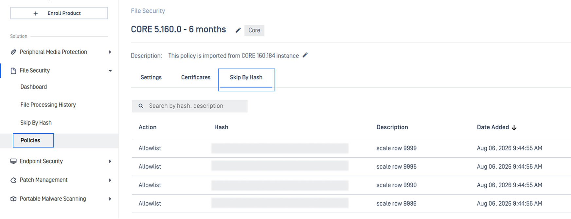The image size is (571, 219).
Task: Collapse the File Security section arrow
Action: click(x=110, y=70)
